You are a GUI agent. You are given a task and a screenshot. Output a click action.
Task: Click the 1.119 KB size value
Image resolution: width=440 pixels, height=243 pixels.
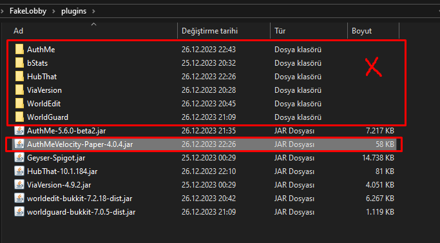click(x=380, y=212)
